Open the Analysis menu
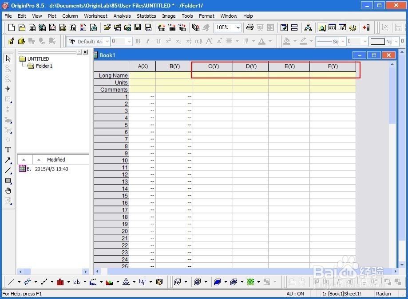Viewport: 408px width, 299px height. coord(122,16)
